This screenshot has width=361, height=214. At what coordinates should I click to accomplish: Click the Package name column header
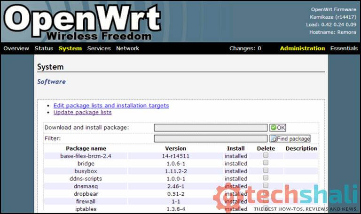[x=86, y=148]
